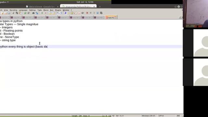This screenshot has width=208, height=117.
Task: Open the User Defined Language icon
Action: [69, 13]
